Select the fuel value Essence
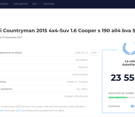135x117 pixels. (x=83, y=67)
